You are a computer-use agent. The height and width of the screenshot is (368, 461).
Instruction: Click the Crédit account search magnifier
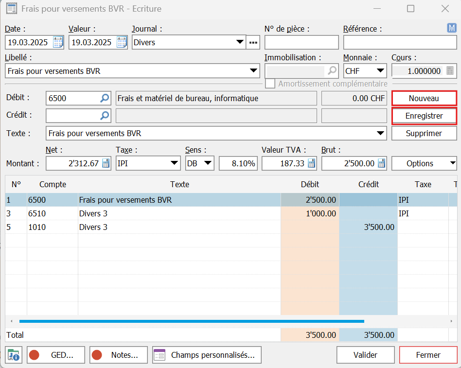pyautogui.click(x=105, y=116)
